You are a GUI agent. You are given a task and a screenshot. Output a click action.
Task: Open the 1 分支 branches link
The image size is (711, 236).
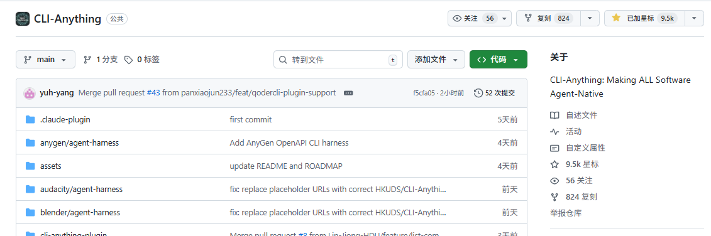pyautogui.click(x=101, y=60)
